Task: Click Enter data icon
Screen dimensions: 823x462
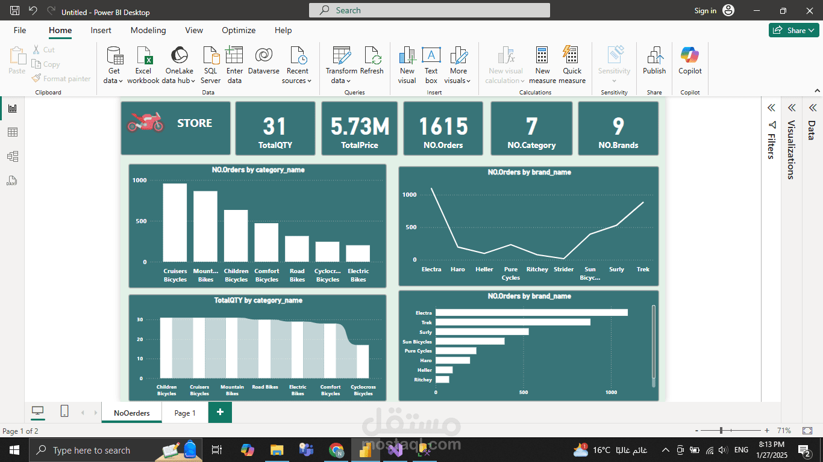Action: click(x=234, y=55)
